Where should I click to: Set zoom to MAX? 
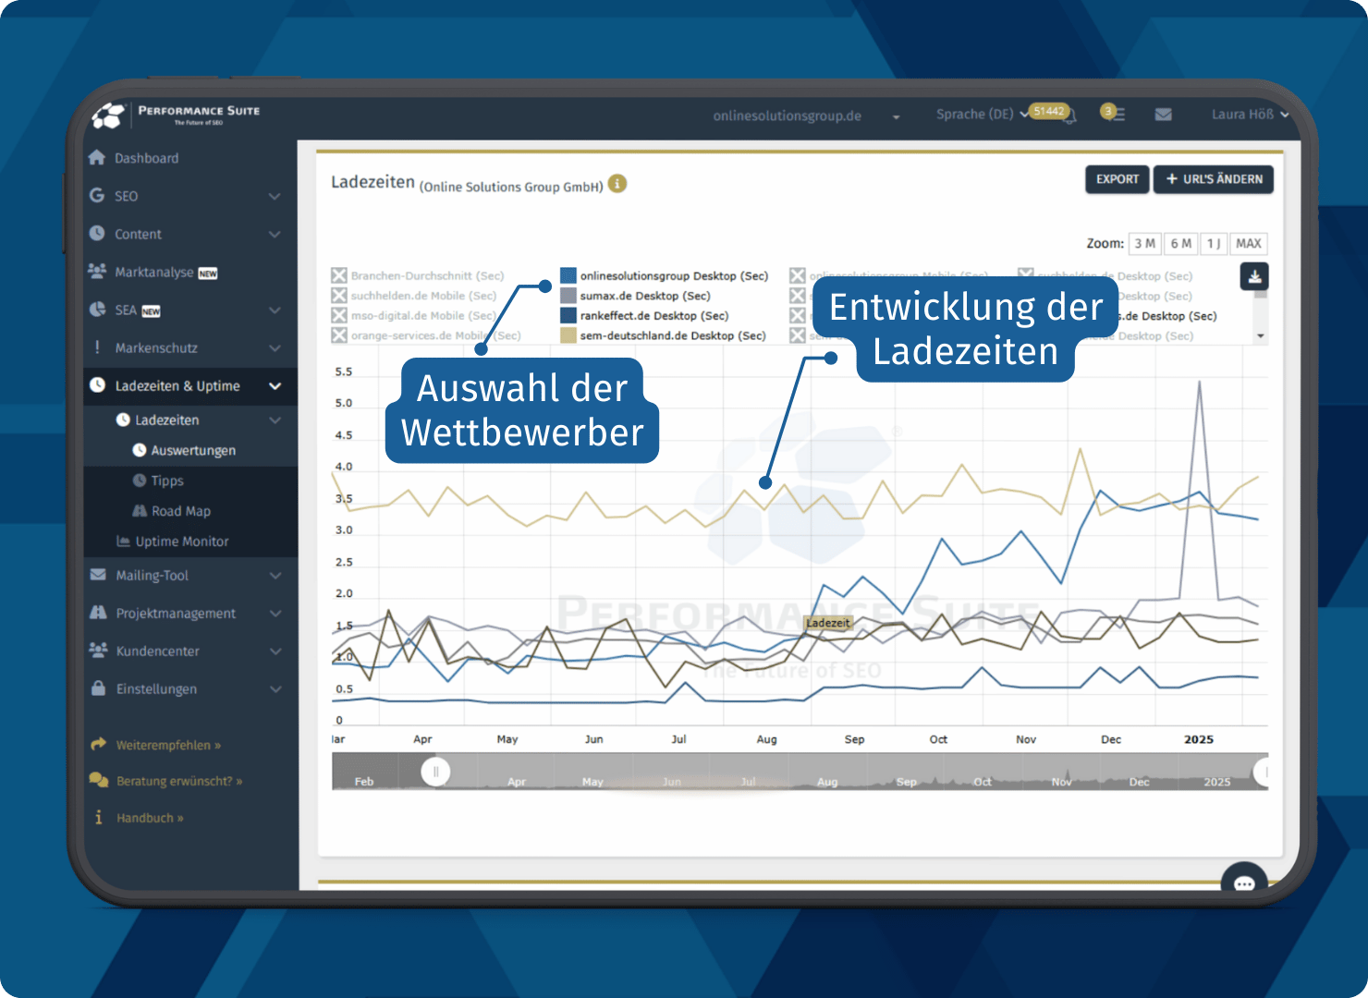(1249, 243)
